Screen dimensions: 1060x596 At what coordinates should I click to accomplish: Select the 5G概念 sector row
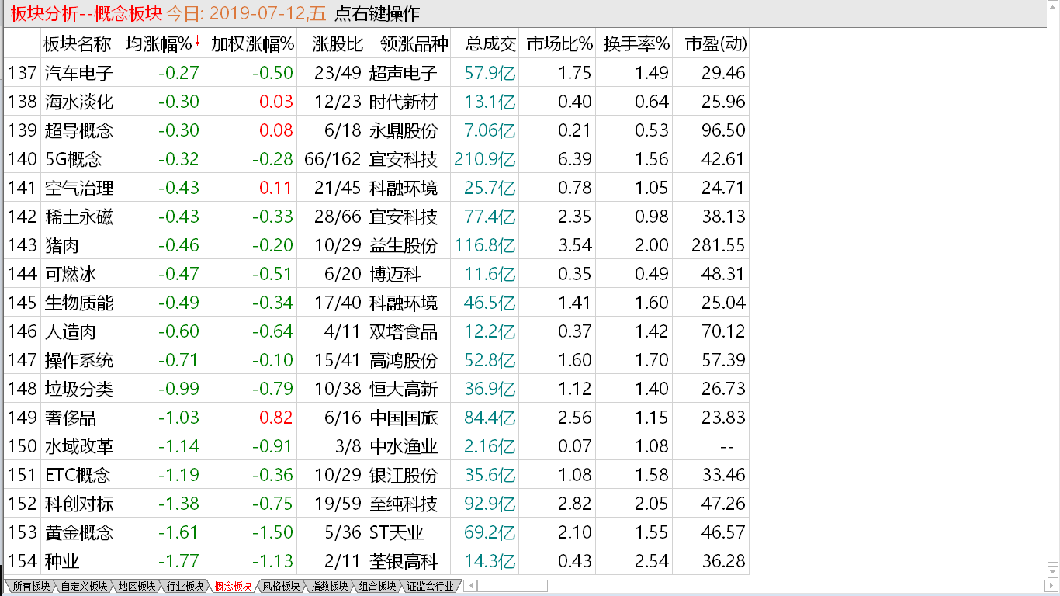(377, 159)
